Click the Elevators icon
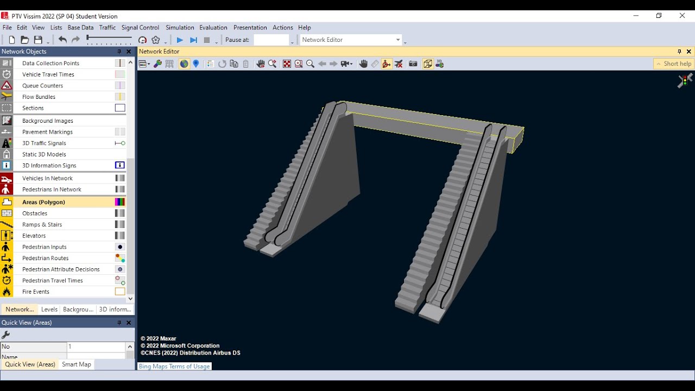 click(7, 236)
